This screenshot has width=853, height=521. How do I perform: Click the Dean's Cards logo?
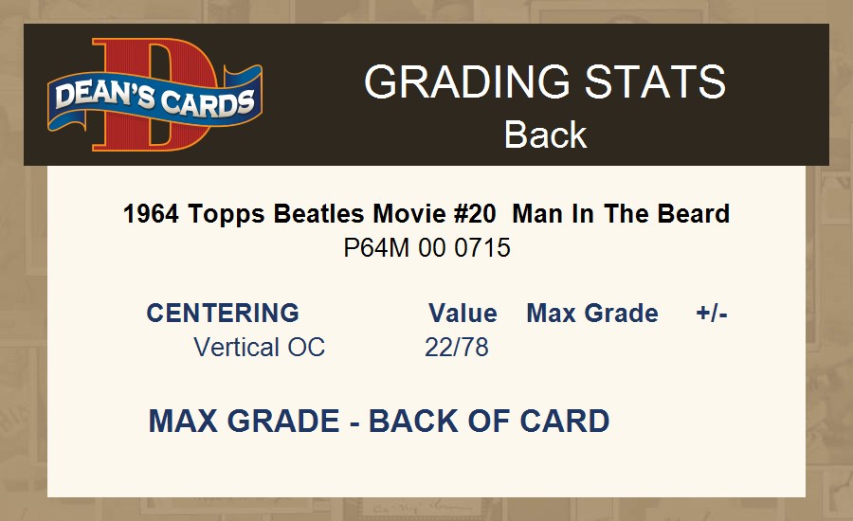(155, 95)
